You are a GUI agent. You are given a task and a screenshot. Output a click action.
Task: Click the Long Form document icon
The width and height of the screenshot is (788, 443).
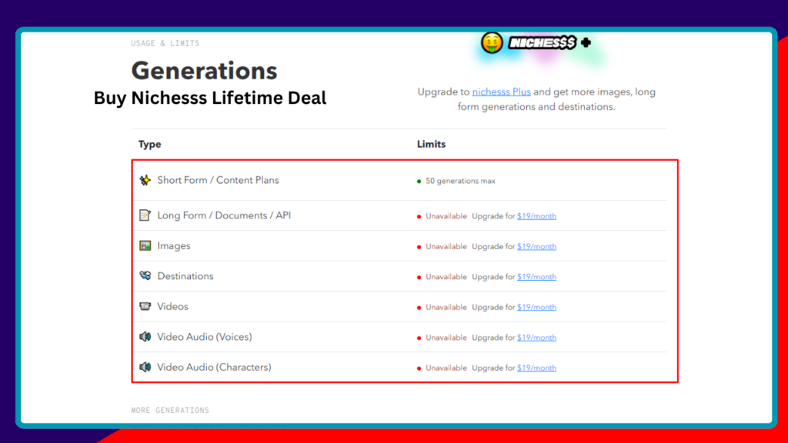click(x=145, y=215)
